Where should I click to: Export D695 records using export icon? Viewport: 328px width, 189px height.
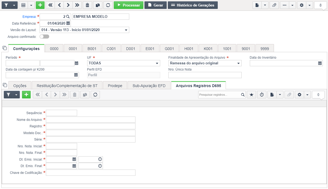(x=272, y=95)
